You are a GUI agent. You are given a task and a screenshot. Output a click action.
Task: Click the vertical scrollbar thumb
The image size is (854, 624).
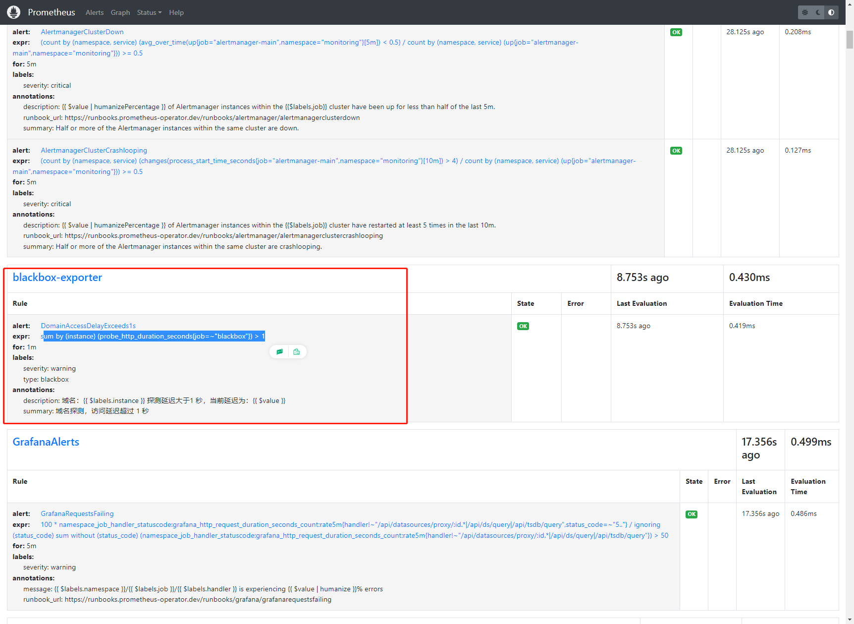click(x=850, y=40)
